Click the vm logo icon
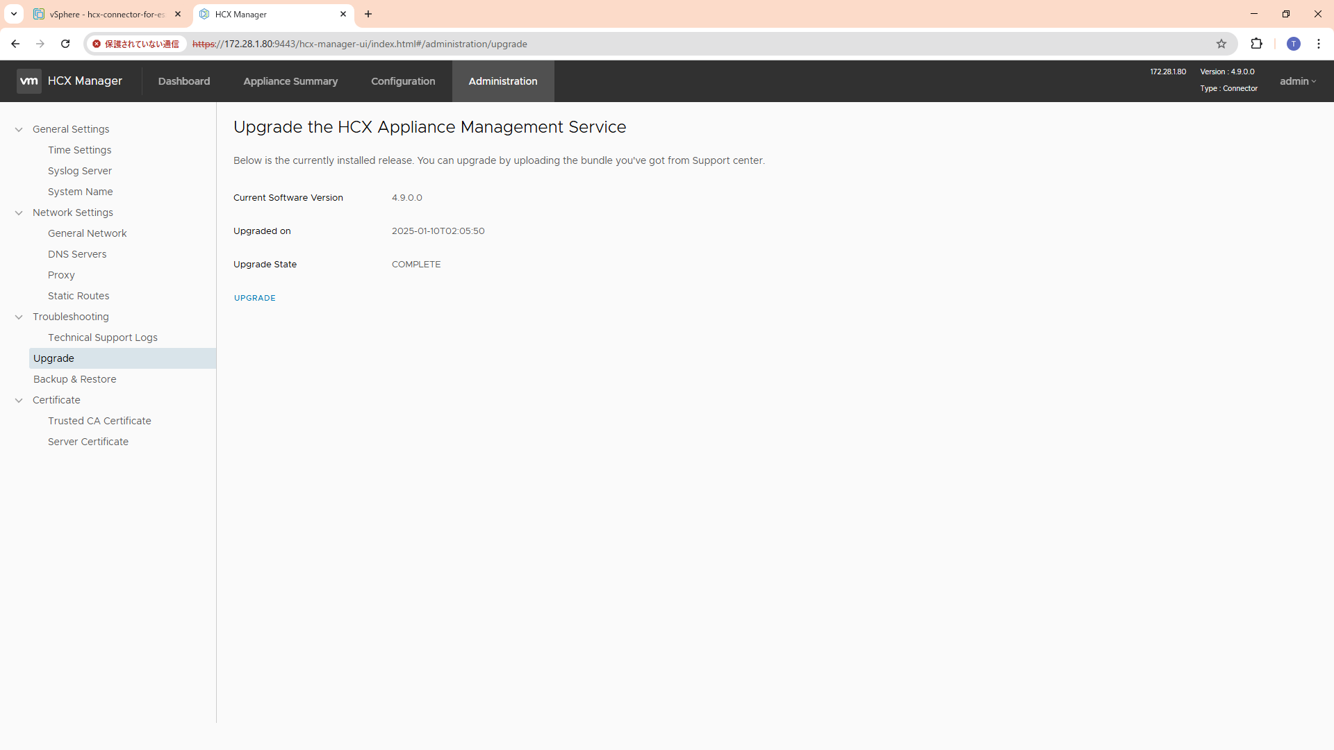 coord(29,81)
